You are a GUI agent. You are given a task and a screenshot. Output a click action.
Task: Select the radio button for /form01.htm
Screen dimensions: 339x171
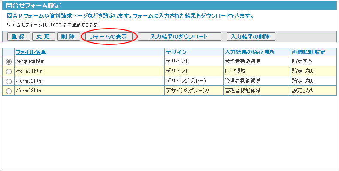9,71
